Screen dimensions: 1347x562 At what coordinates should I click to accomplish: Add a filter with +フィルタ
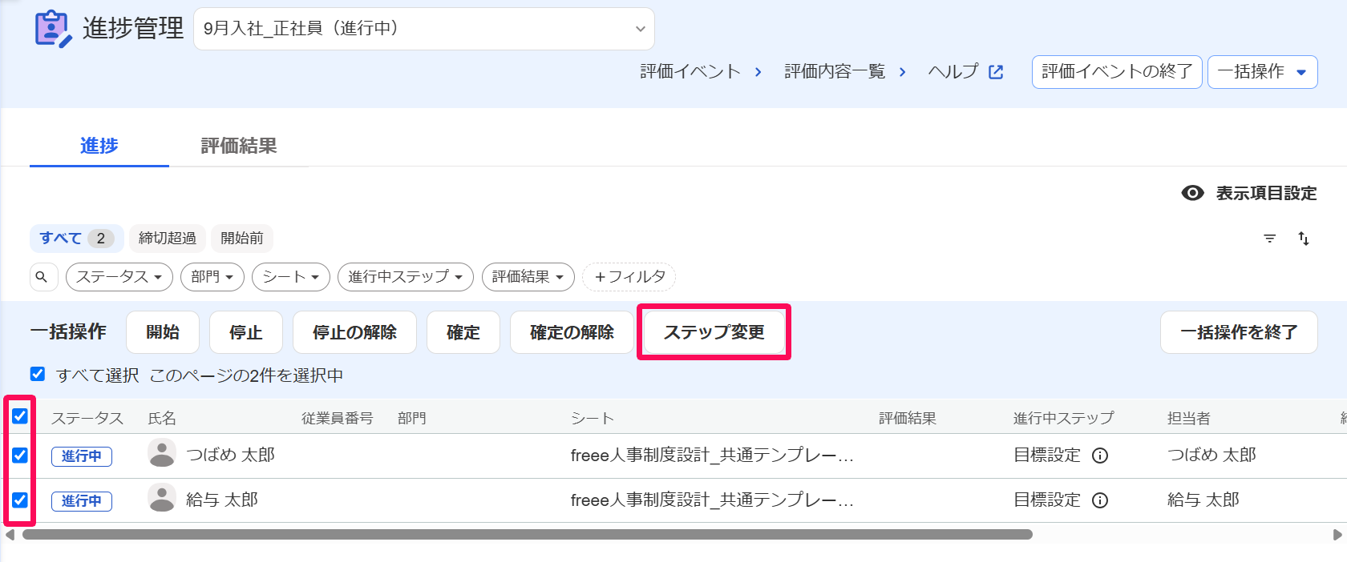click(629, 277)
